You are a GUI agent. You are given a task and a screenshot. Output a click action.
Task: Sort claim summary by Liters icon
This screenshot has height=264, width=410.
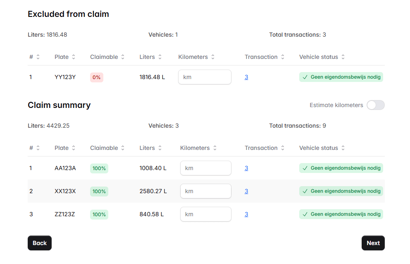[x=160, y=148]
